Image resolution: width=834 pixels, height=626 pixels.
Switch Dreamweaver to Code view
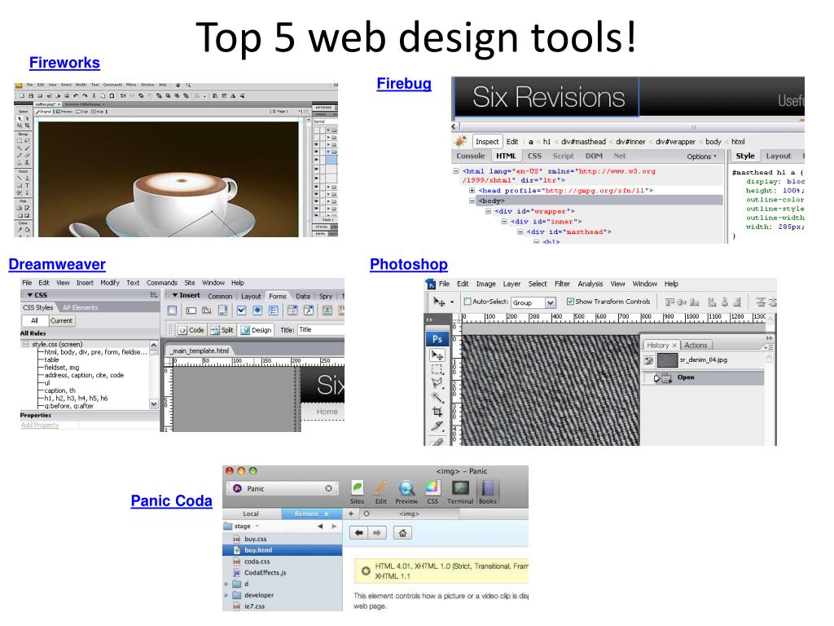click(x=191, y=330)
